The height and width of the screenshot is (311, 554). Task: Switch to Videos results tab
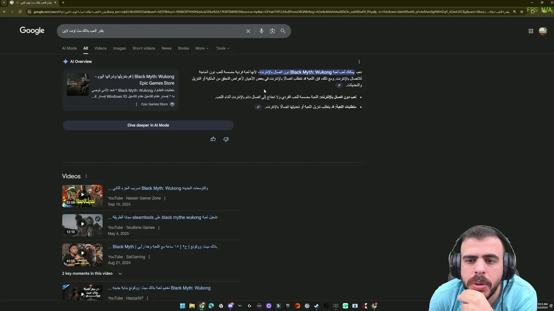100,48
